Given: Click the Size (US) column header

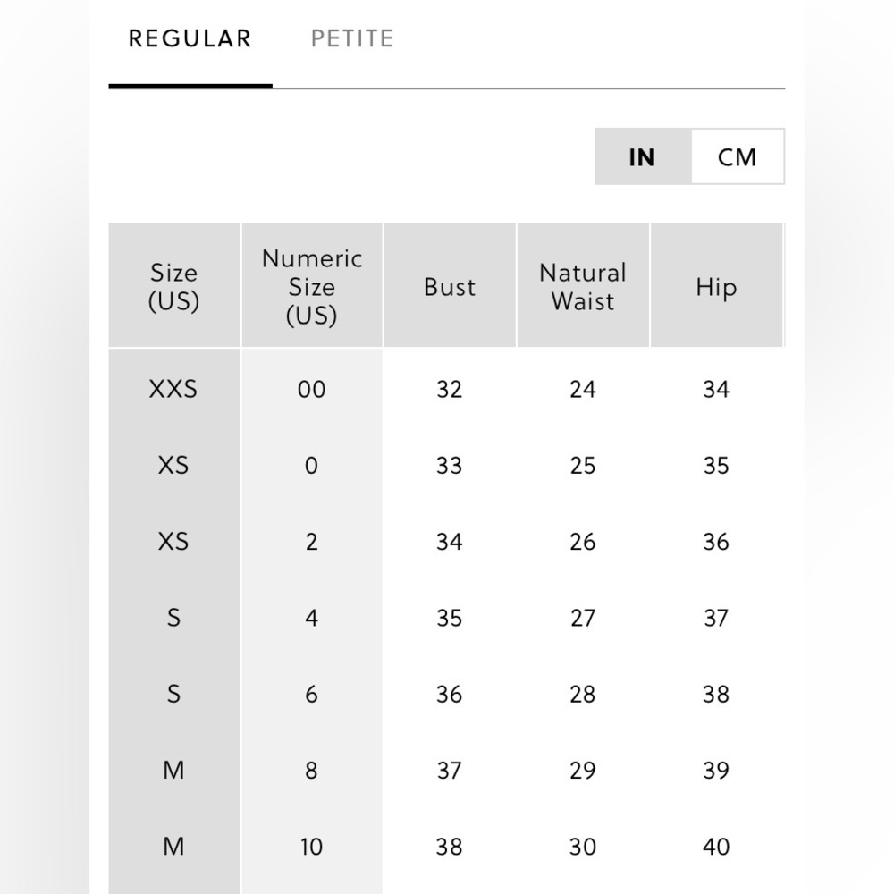Looking at the screenshot, I should click(x=174, y=285).
